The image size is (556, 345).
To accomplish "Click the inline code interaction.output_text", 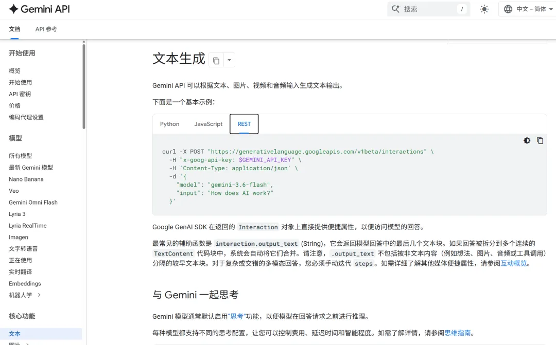I will click(256, 244).
